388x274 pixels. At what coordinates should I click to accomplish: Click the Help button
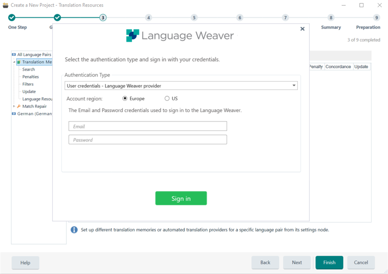(x=25, y=263)
